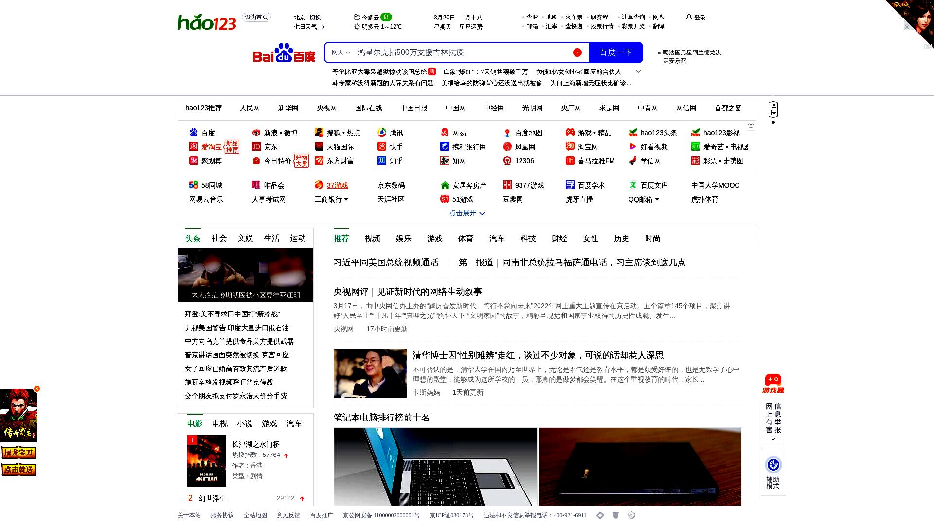Open the 辅助模式 accessibility icon
The width and height of the screenshot is (934, 525).
[773, 465]
